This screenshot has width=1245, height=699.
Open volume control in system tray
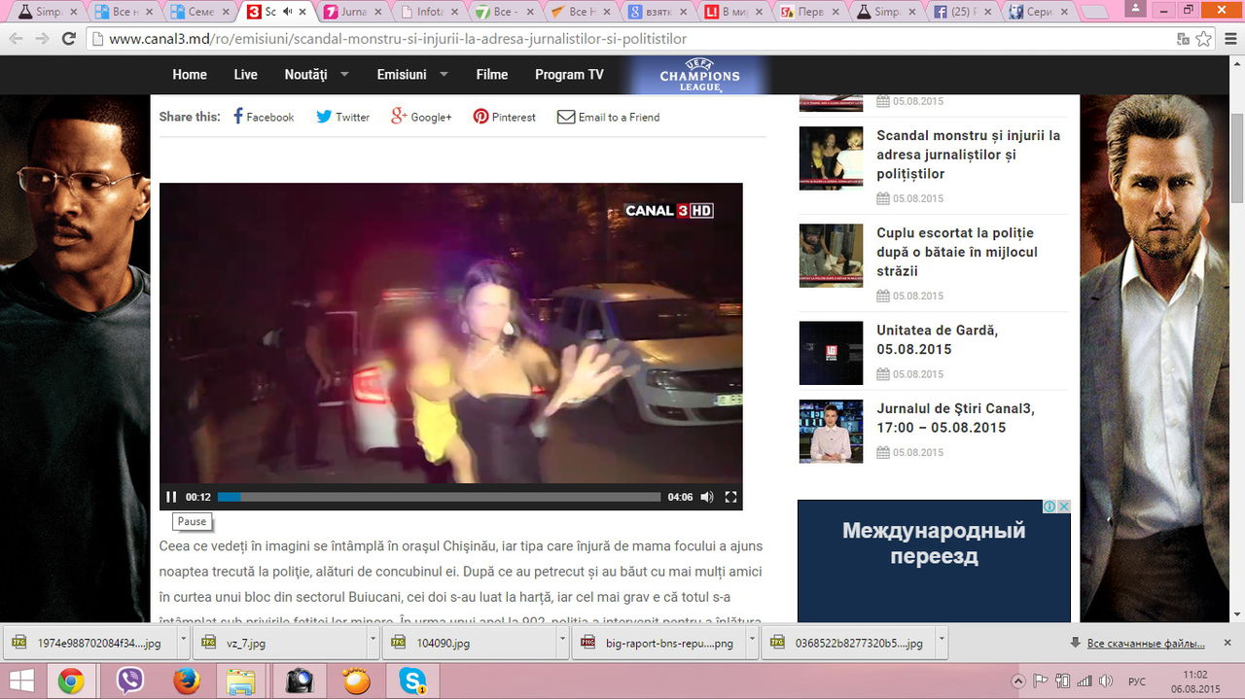1105,681
